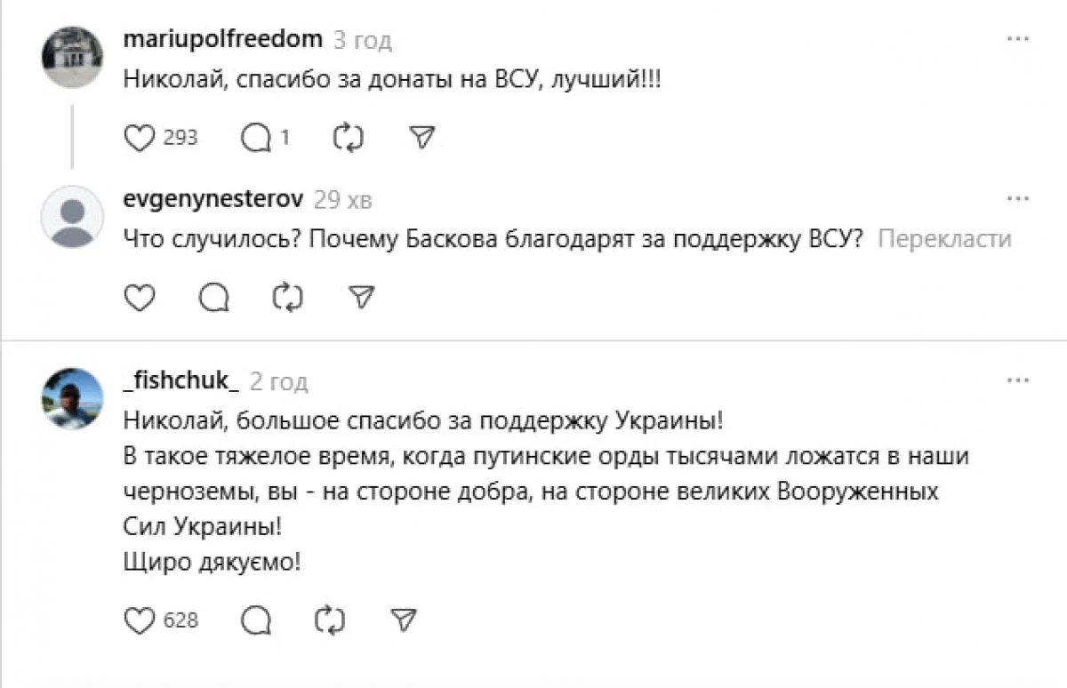The image size is (1067, 688).
Task: Click mariupolfreedom's avatar image
Action: [x=72, y=57]
